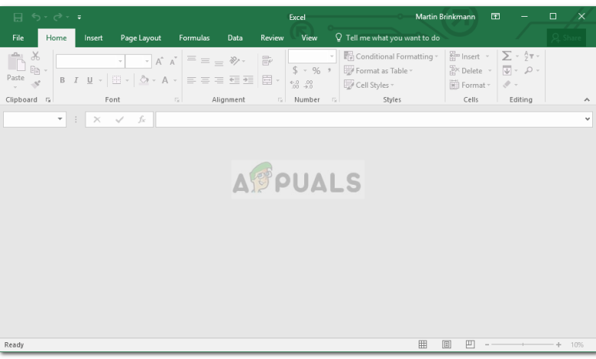The width and height of the screenshot is (596, 359).
Task: Toggle Underline formatting
Action: [89, 80]
